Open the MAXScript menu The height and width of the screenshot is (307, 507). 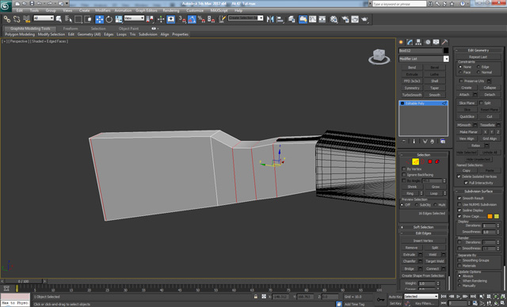tap(219, 10)
